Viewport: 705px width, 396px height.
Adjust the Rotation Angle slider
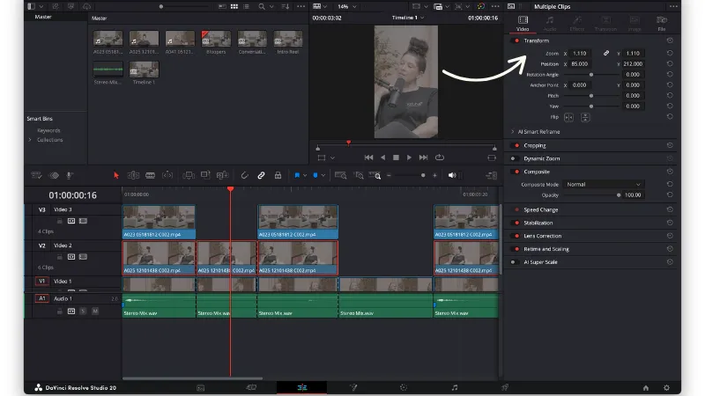click(x=590, y=75)
